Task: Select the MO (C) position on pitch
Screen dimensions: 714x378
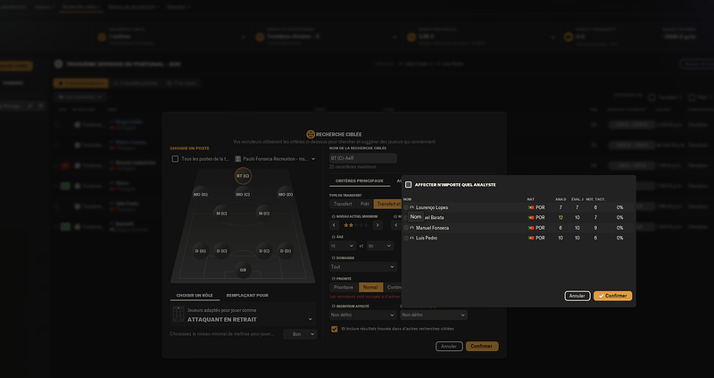Action: tap(243, 195)
